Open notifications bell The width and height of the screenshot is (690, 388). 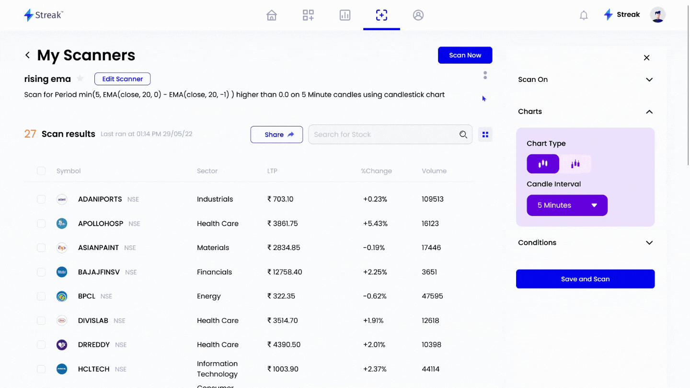click(x=584, y=15)
